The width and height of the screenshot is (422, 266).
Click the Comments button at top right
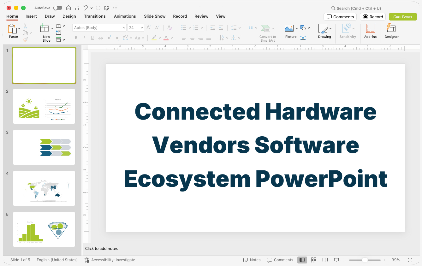(x=340, y=17)
